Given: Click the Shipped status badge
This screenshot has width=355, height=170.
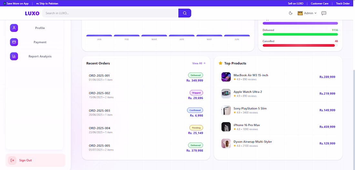Looking at the screenshot, I should 196,93.
